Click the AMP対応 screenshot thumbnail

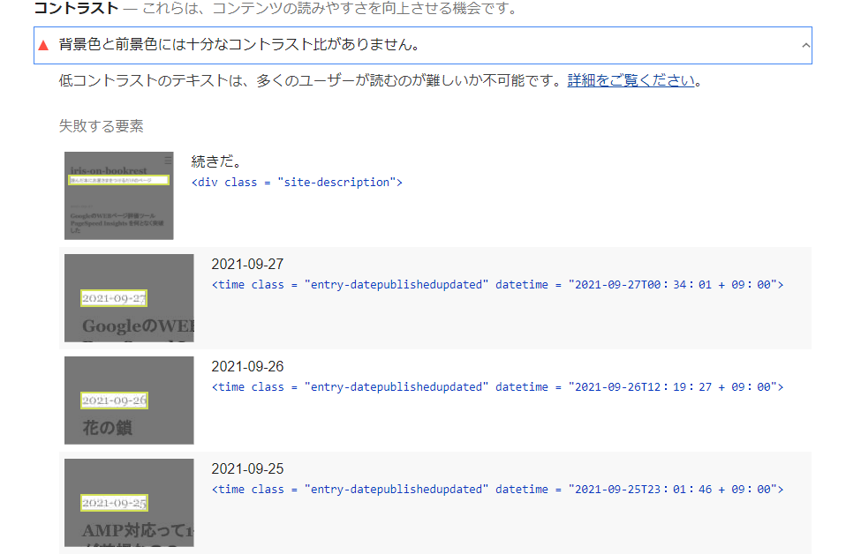click(129, 503)
